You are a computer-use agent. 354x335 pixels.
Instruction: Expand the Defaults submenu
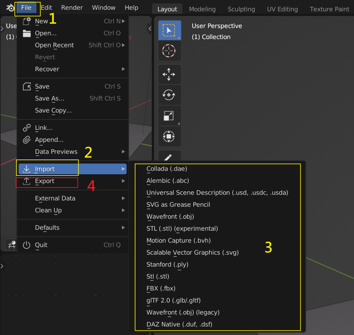coord(73,227)
